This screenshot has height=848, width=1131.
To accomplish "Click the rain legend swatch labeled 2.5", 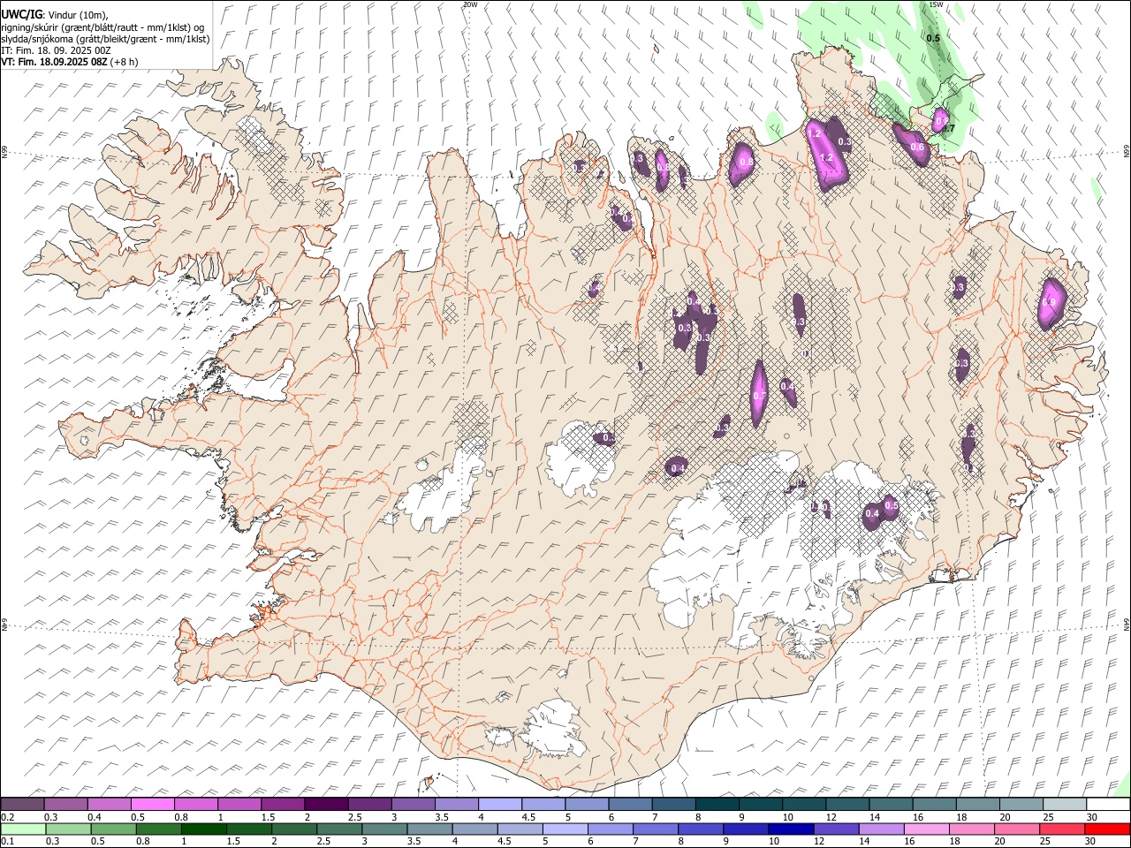I will [x=338, y=829].
